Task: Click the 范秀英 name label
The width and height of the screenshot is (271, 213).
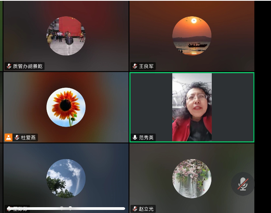Action: pos(146,137)
